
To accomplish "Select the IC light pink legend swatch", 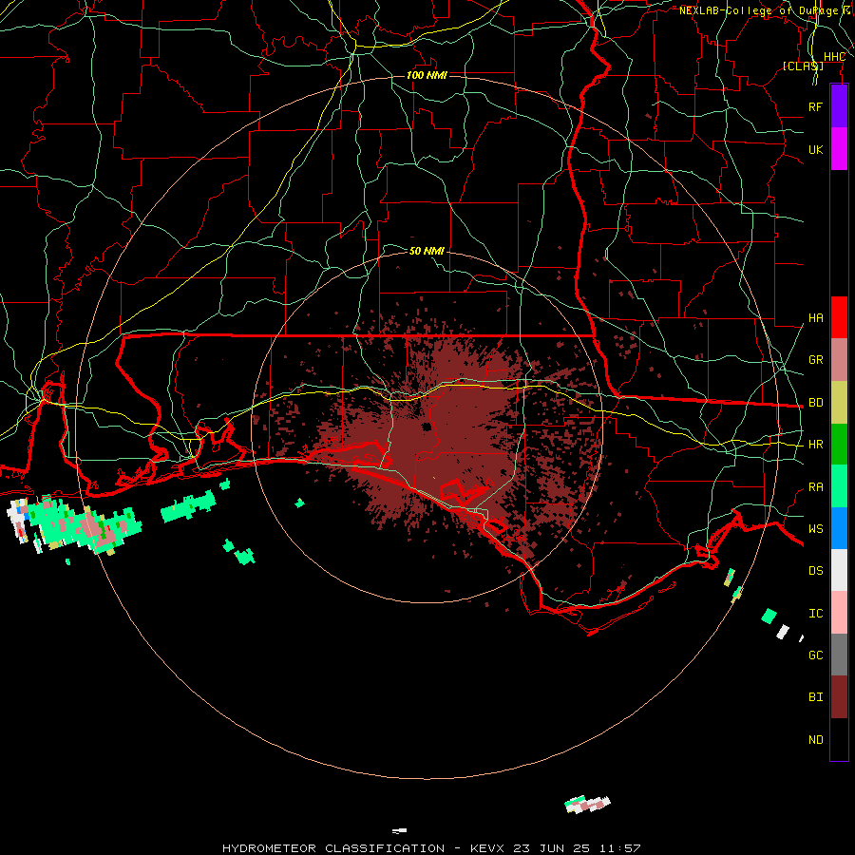I will [839, 613].
